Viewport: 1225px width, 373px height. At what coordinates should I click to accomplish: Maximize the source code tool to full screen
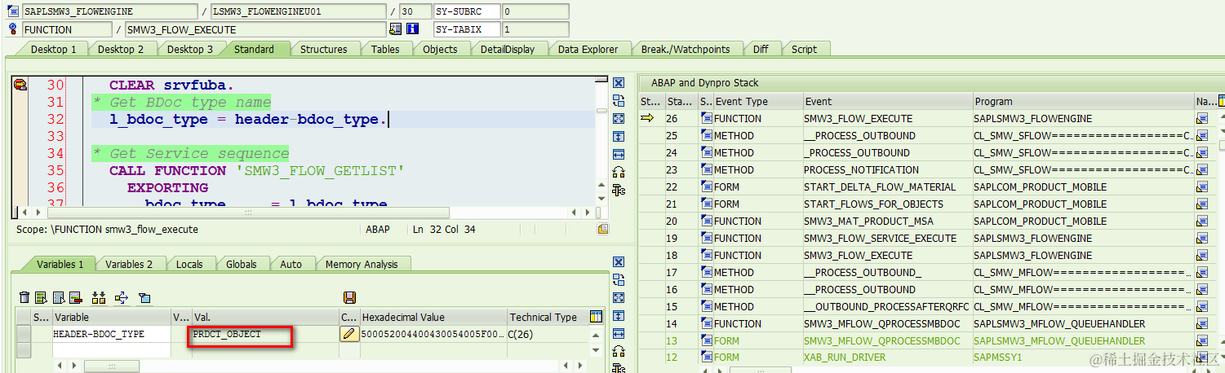click(x=619, y=119)
